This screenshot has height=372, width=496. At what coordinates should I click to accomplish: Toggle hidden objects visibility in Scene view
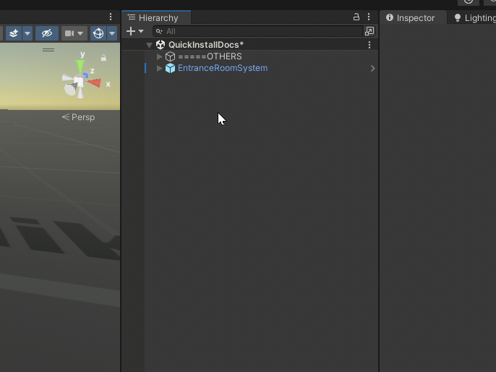[47, 33]
